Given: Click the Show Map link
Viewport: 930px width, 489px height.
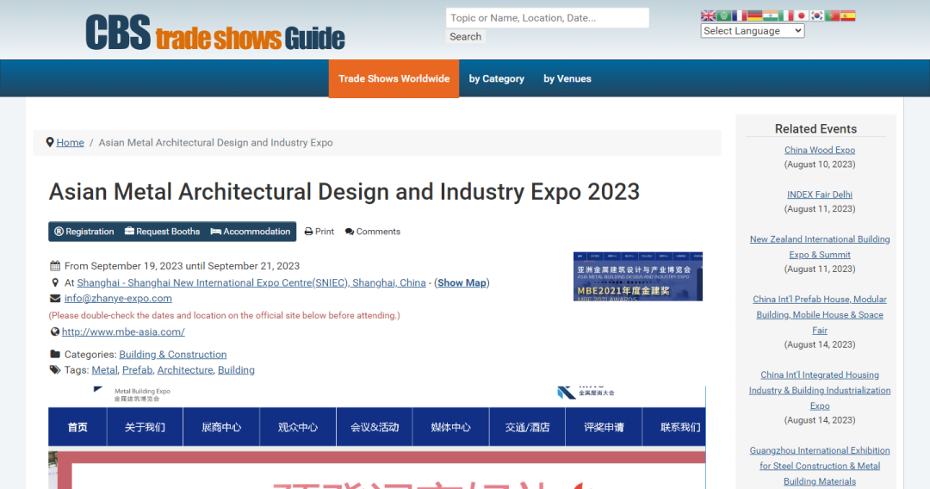Looking at the screenshot, I should [462, 282].
